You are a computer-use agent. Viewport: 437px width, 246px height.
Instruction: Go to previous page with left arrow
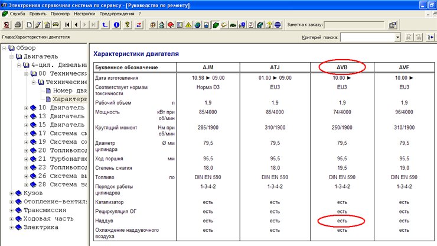(x=76, y=25)
